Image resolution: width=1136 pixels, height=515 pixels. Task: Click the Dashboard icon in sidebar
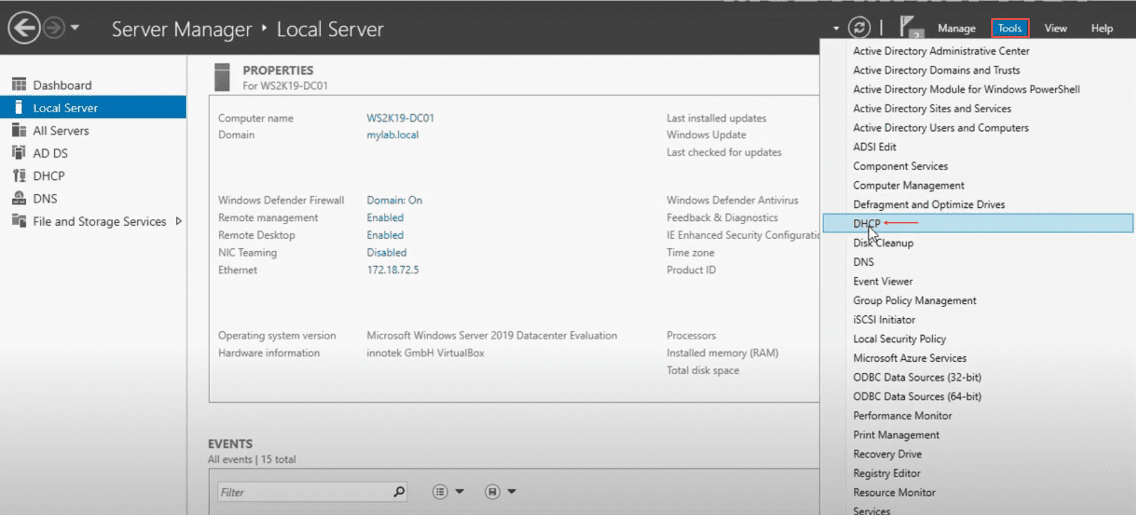[19, 84]
